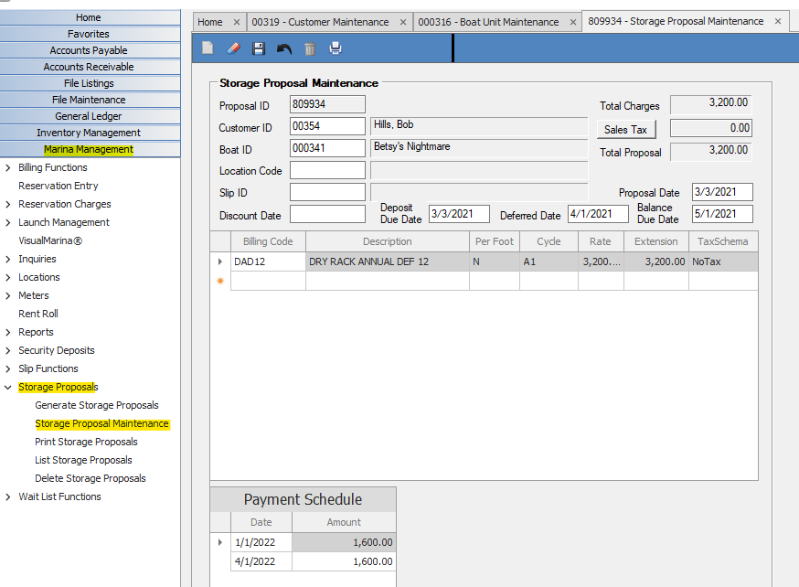Save the storage proposal with the floppy disk icon
The height and width of the screenshot is (587, 799).
click(259, 48)
